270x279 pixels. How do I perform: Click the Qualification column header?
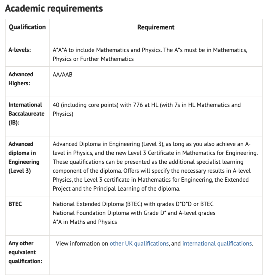coord(27,27)
